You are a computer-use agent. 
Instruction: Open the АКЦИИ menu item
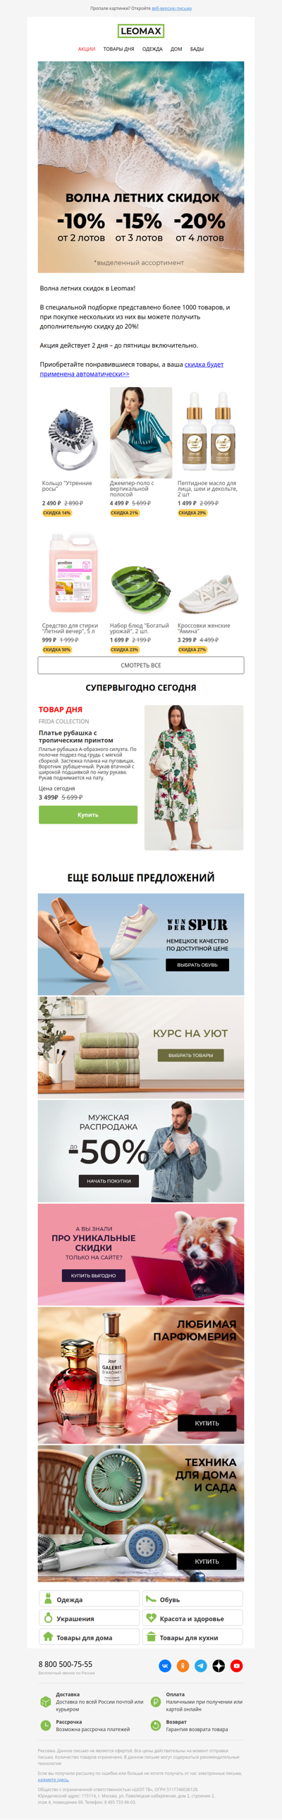pyautogui.click(x=86, y=49)
